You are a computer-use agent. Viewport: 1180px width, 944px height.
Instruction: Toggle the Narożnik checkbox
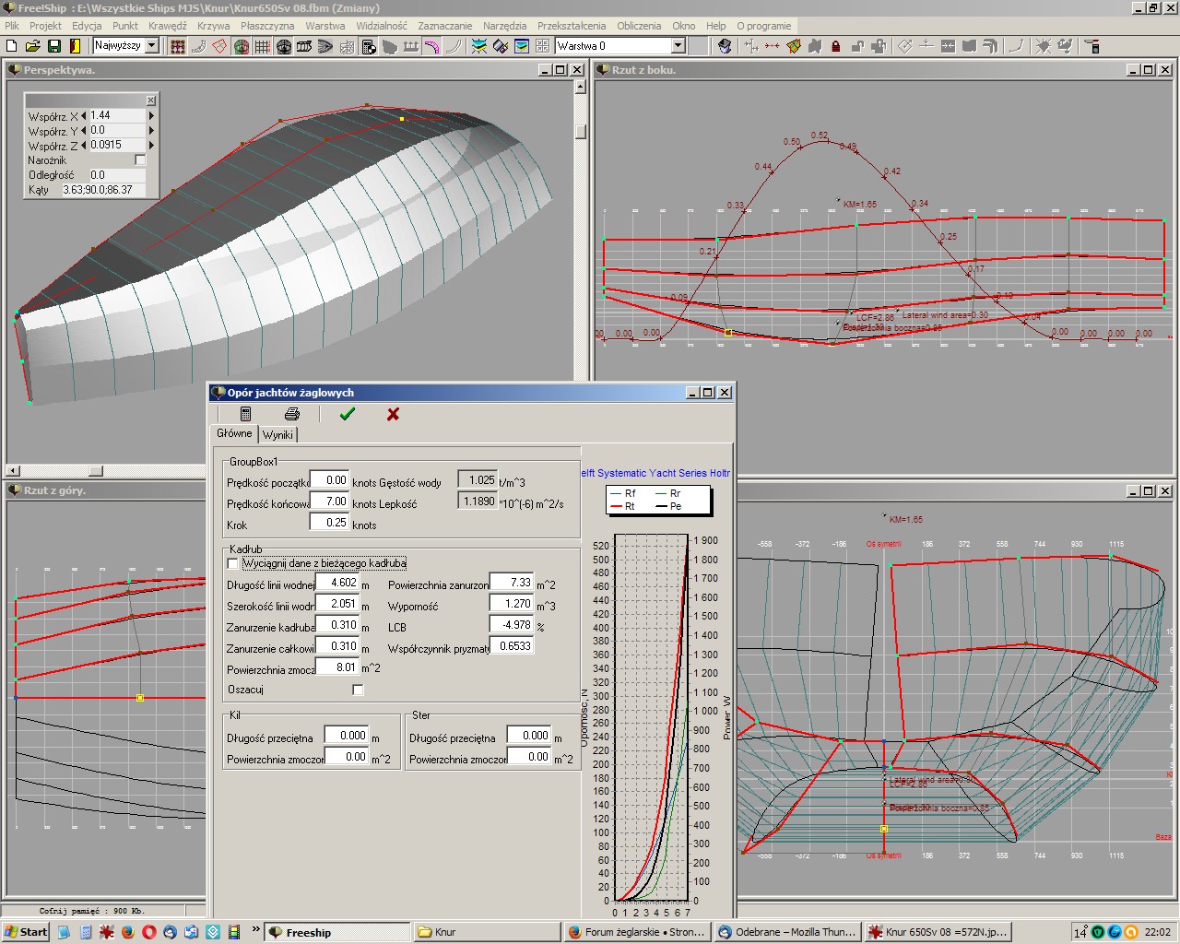[140, 160]
